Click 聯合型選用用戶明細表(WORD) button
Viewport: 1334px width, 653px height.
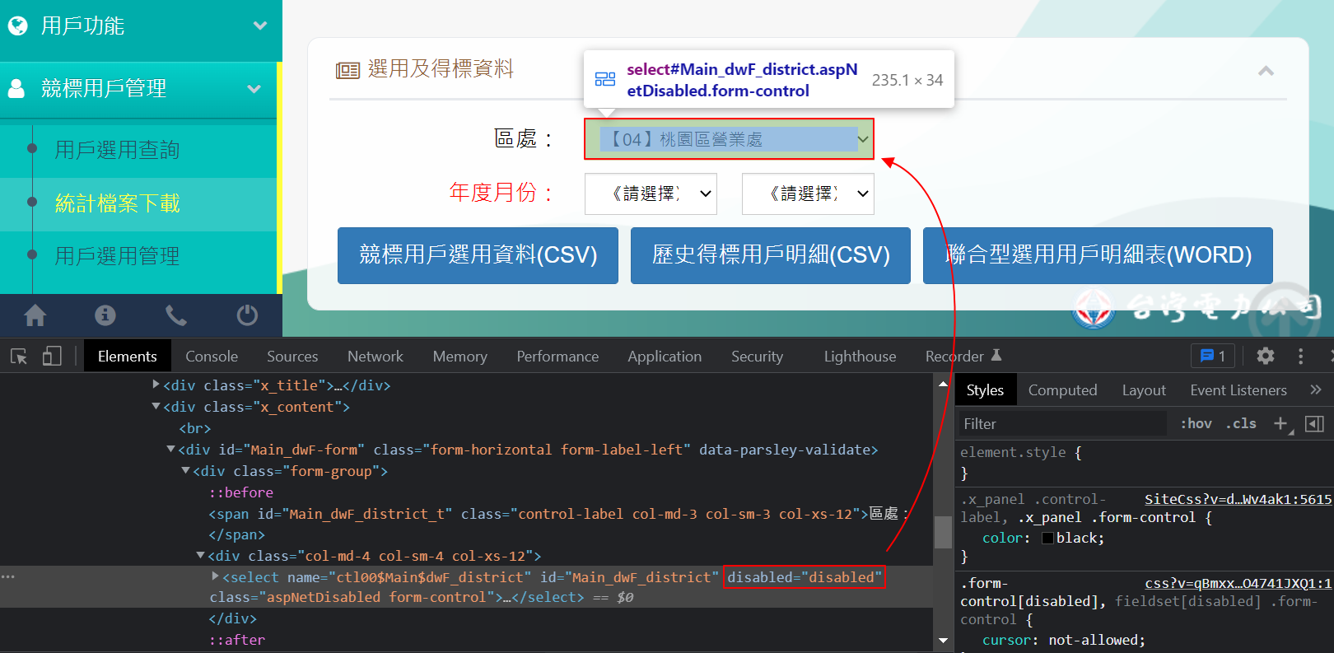click(x=1098, y=255)
